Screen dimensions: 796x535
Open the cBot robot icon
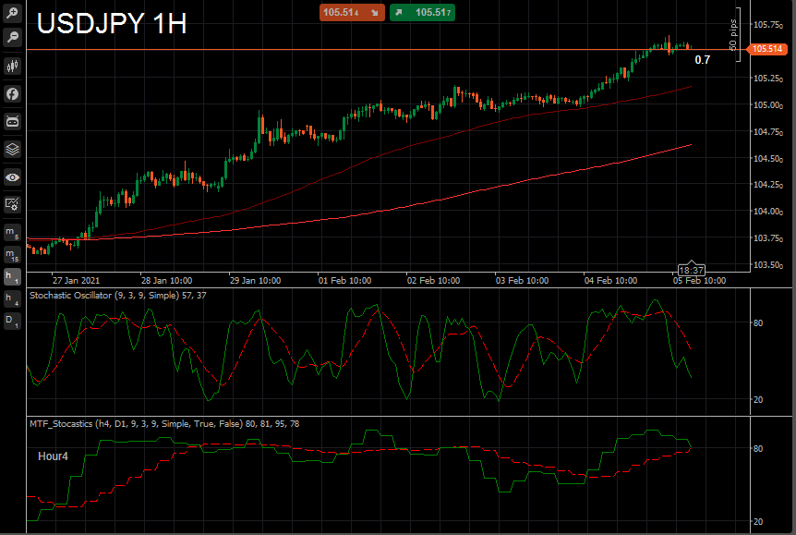click(12, 121)
